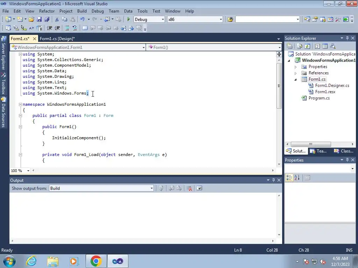Open the Toolbox side panel tab
This screenshot has height=268, width=358.
3,84
